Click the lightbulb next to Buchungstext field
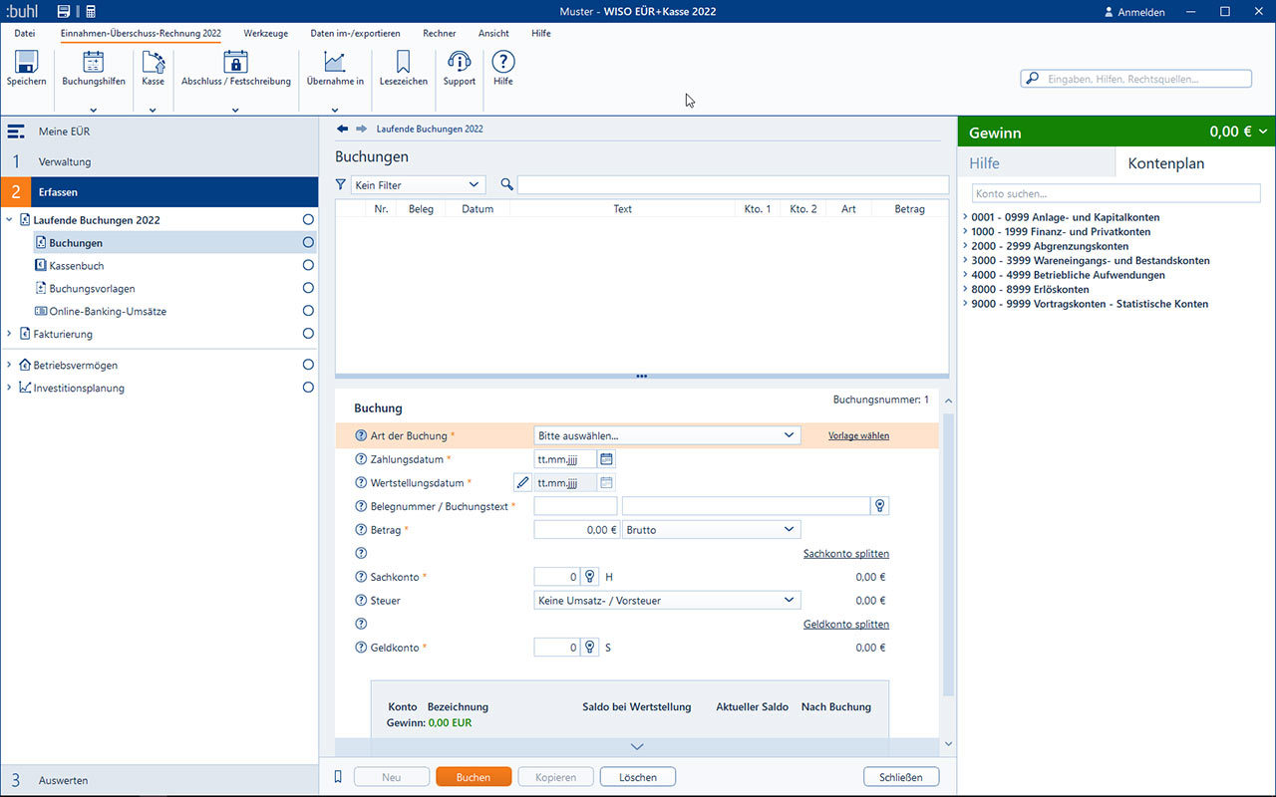Image resolution: width=1276 pixels, height=797 pixels. click(880, 506)
